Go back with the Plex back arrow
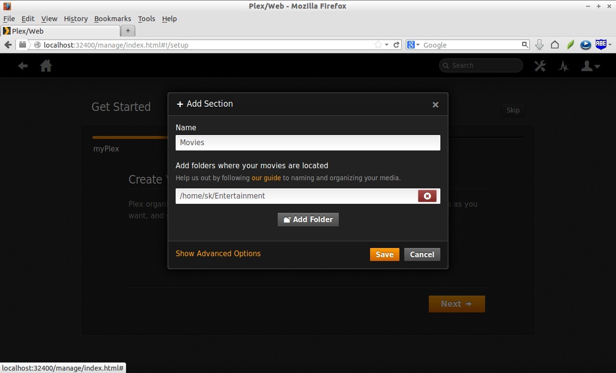 (x=23, y=66)
